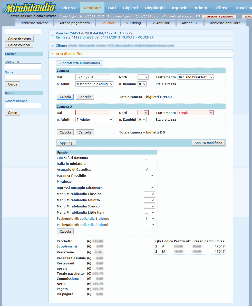This screenshot has width=252, height=306.
Task: Switch to the Richieste annullate tab
Action: pyautogui.click(x=225, y=23)
